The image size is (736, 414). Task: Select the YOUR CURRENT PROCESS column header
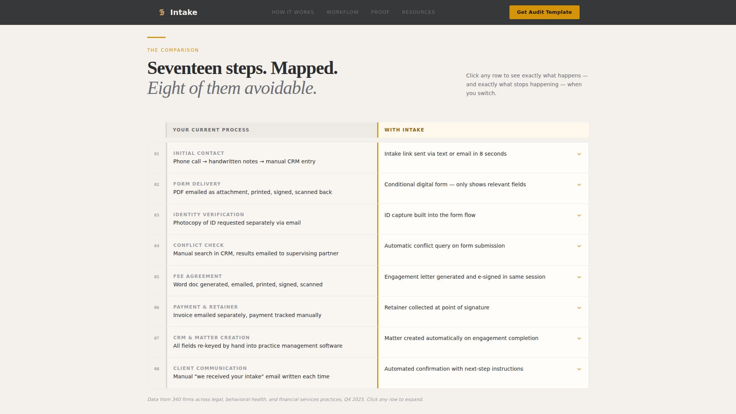tap(211, 130)
